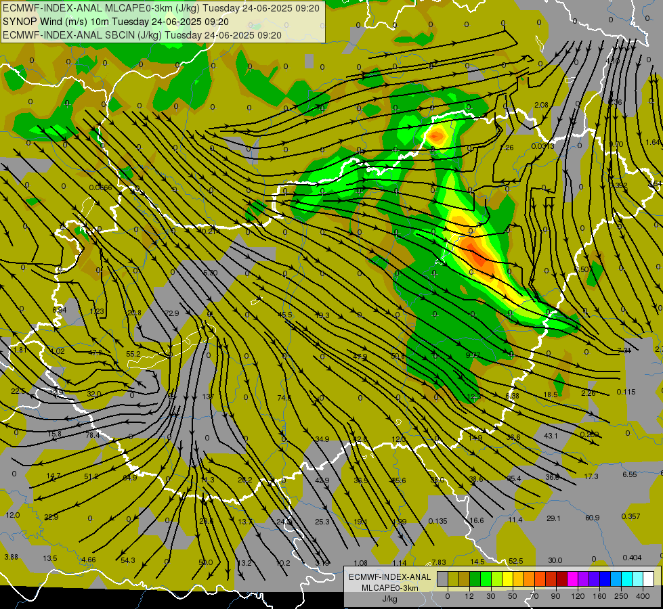This screenshot has width=663, height=609.
Task: Click the map value '52.5'
Action: point(515,561)
